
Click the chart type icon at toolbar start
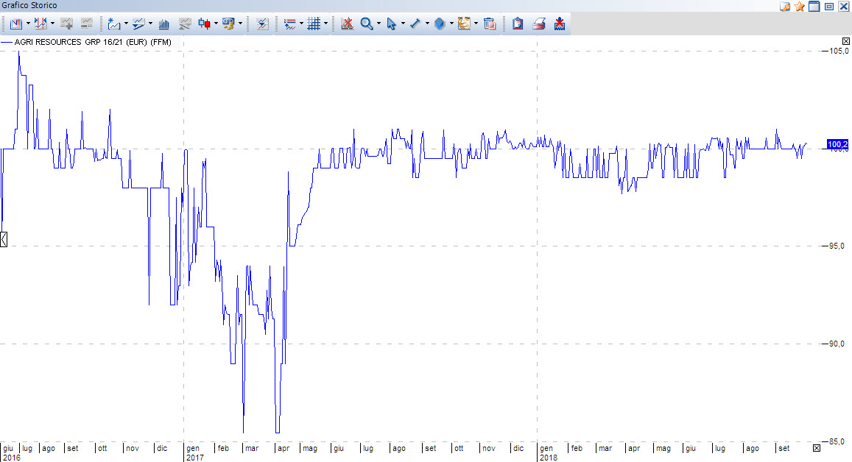coord(16,24)
